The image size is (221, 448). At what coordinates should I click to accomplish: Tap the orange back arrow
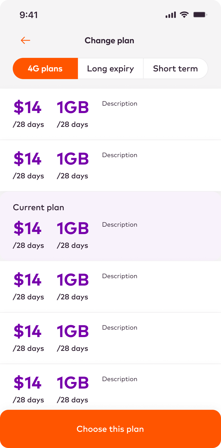point(25,40)
